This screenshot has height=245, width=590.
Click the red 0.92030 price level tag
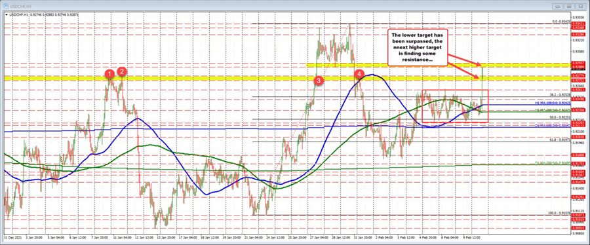click(x=578, y=137)
